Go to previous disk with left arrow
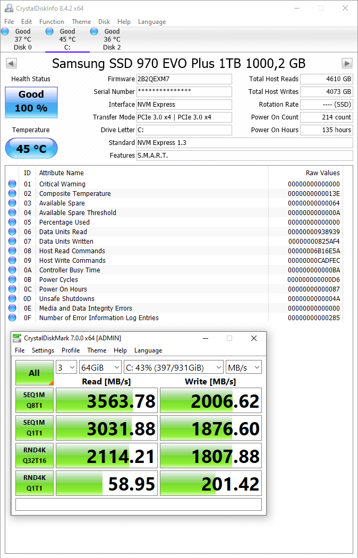This screenshot has width=358, height=558. tap(11, 64)
